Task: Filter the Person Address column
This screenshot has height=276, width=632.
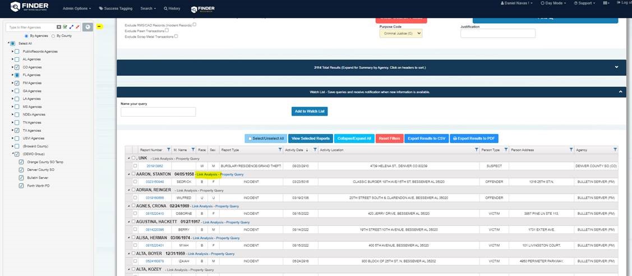Action: (571, 150)
